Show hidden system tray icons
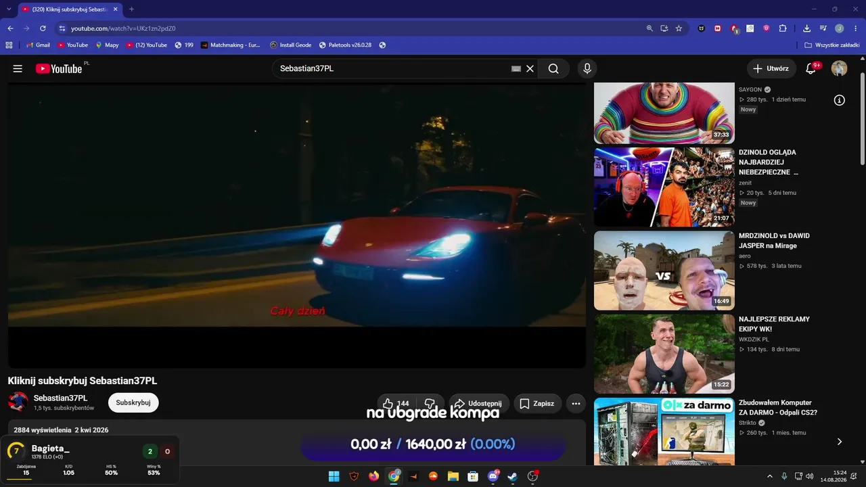This screenshot has width=866, height=487. click(769, 476)
